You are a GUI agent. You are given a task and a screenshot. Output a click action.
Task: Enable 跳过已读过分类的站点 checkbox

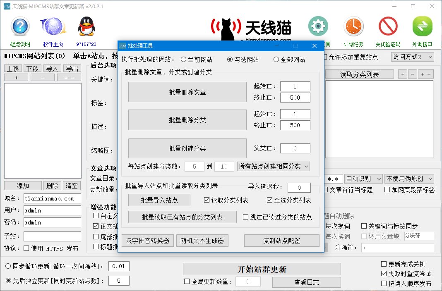(x=245, y=217)
